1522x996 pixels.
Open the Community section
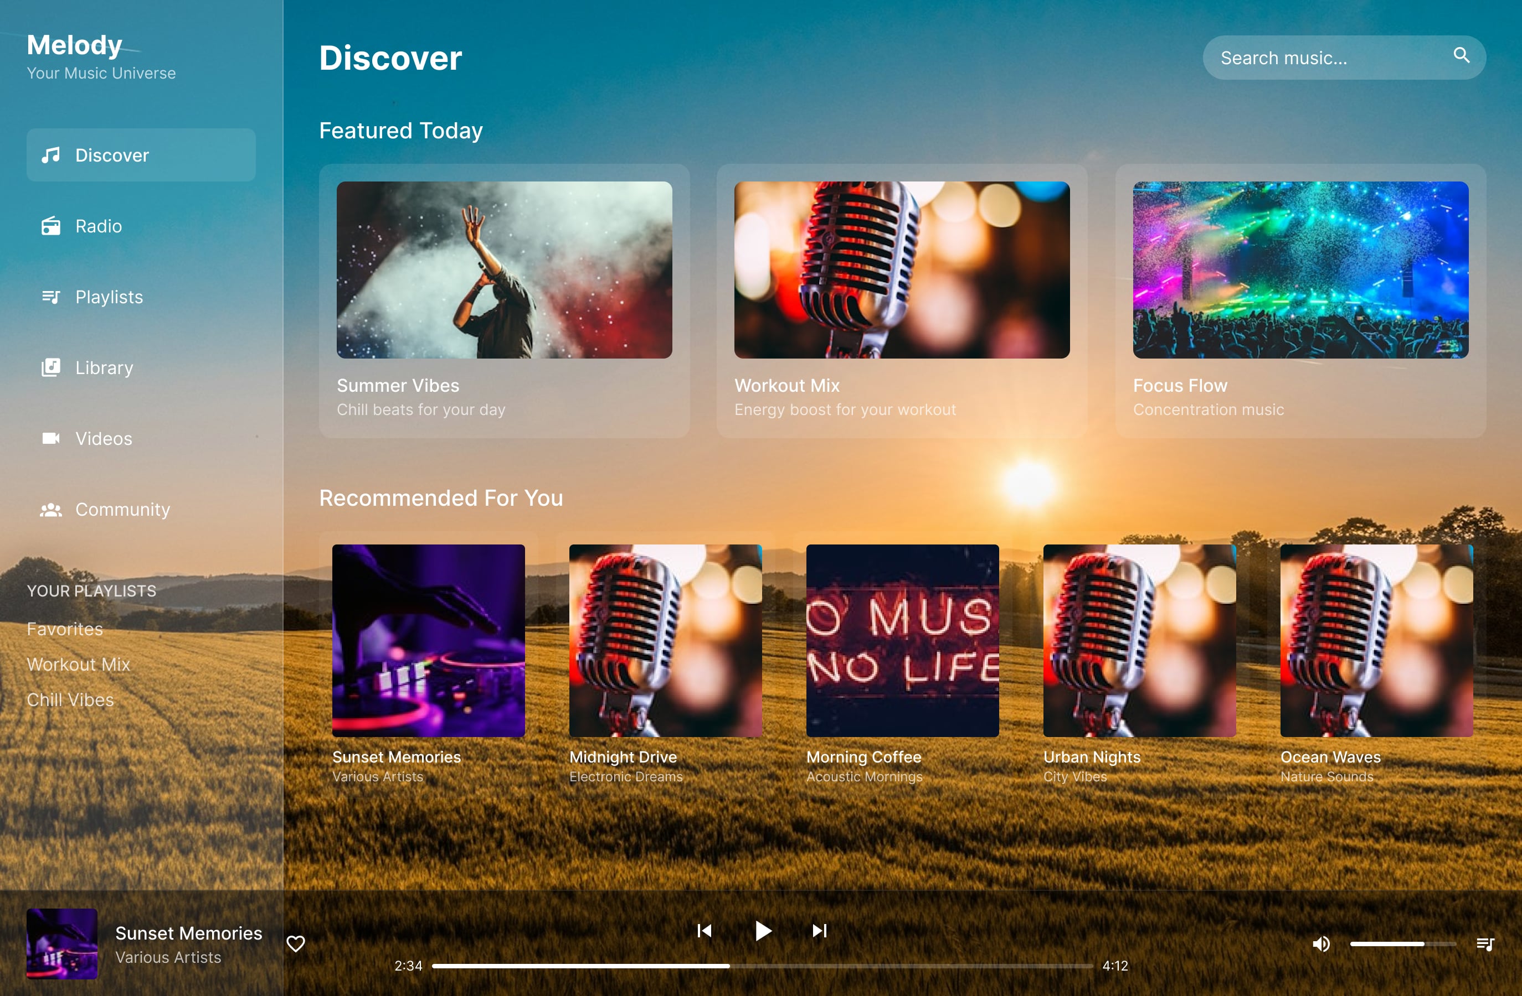(51, 509)
